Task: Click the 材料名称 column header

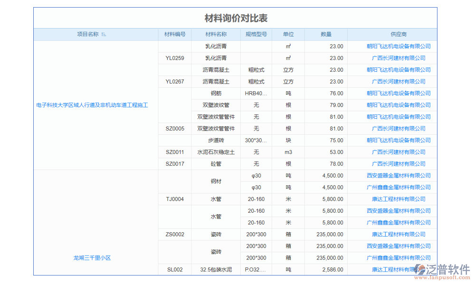Action: tap(216, 34)
